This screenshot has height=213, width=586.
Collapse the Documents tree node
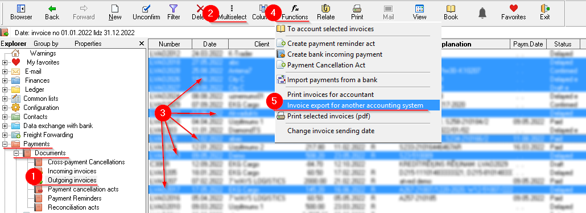pyautogui.click(x=16, y=153)
